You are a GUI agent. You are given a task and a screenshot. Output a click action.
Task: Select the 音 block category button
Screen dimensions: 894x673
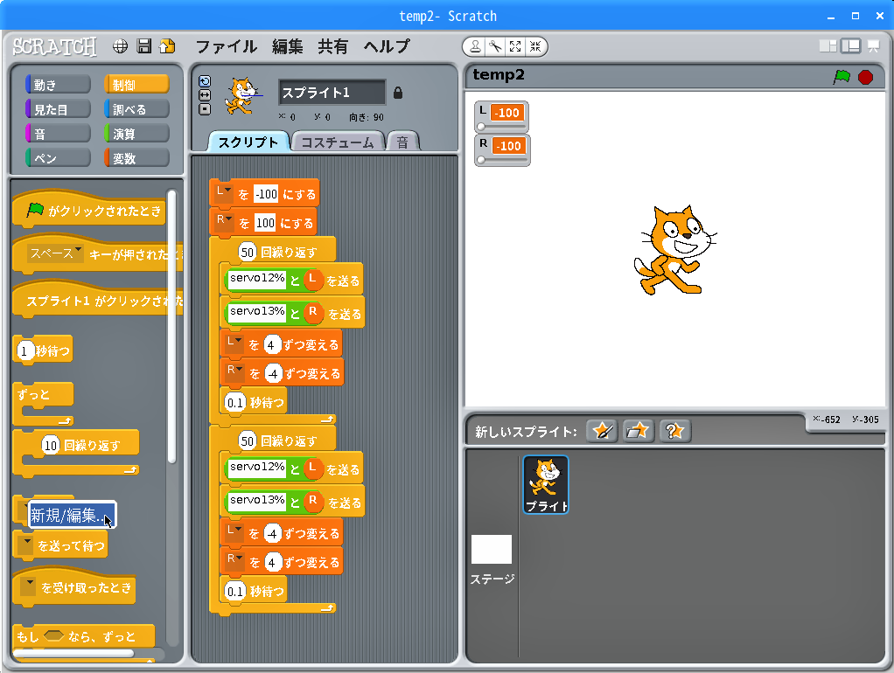[58, 134]
